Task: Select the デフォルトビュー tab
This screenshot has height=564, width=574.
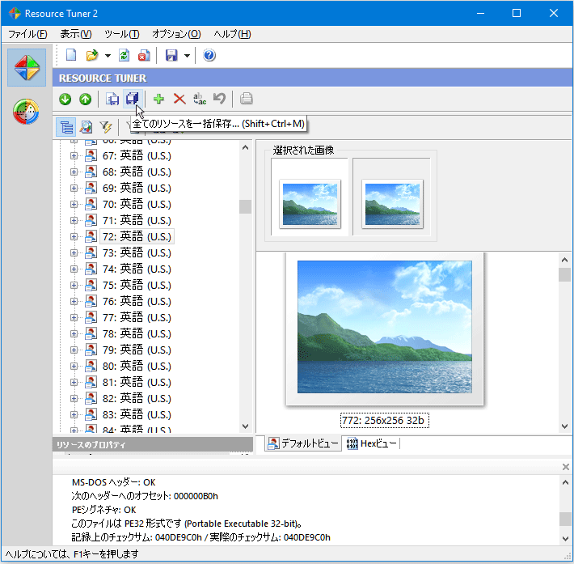Action: (x=303, y=443)
